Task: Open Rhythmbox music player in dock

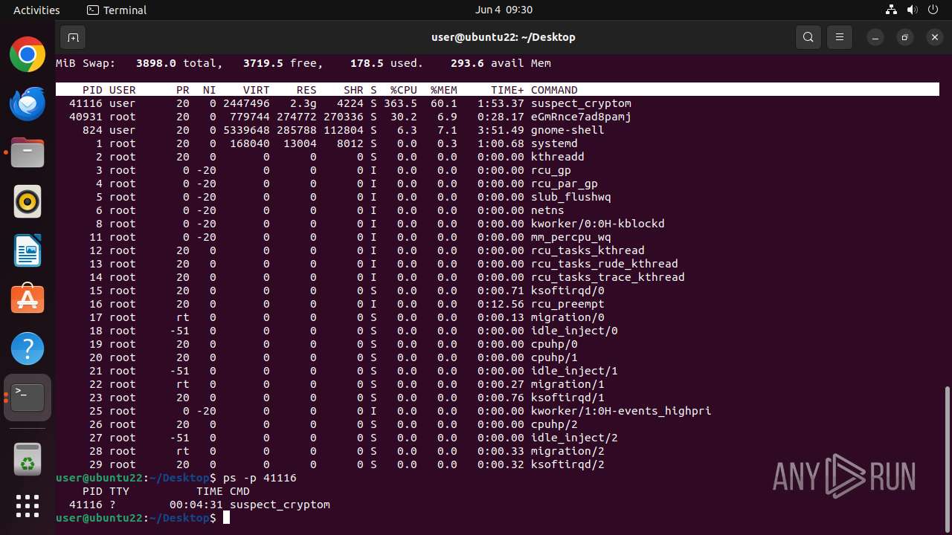Action: (28, 201)
